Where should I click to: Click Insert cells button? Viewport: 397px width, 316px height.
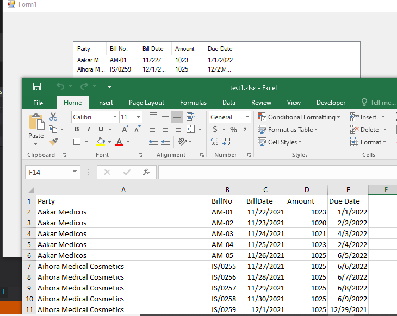tap(363, 117)
